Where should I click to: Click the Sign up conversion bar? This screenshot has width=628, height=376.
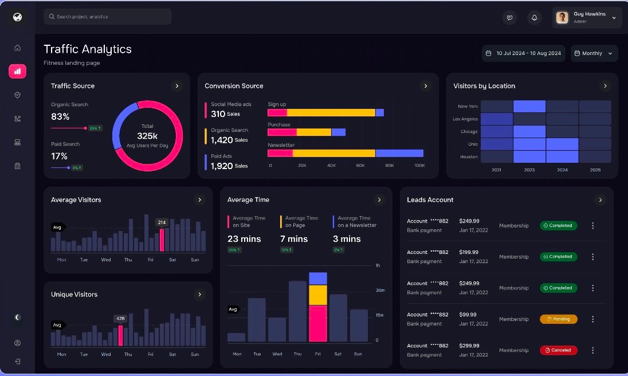pos(325,113)
